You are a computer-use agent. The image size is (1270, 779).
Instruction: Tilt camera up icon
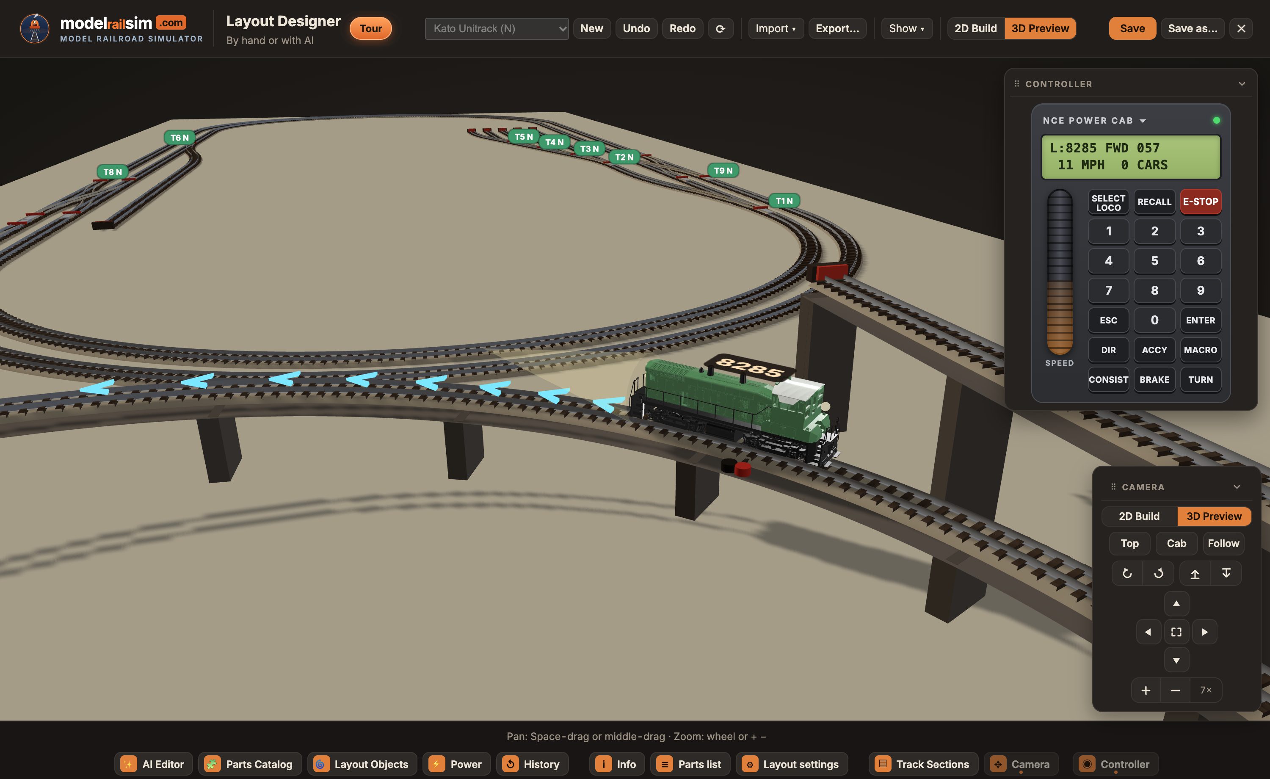point(1195,573)
